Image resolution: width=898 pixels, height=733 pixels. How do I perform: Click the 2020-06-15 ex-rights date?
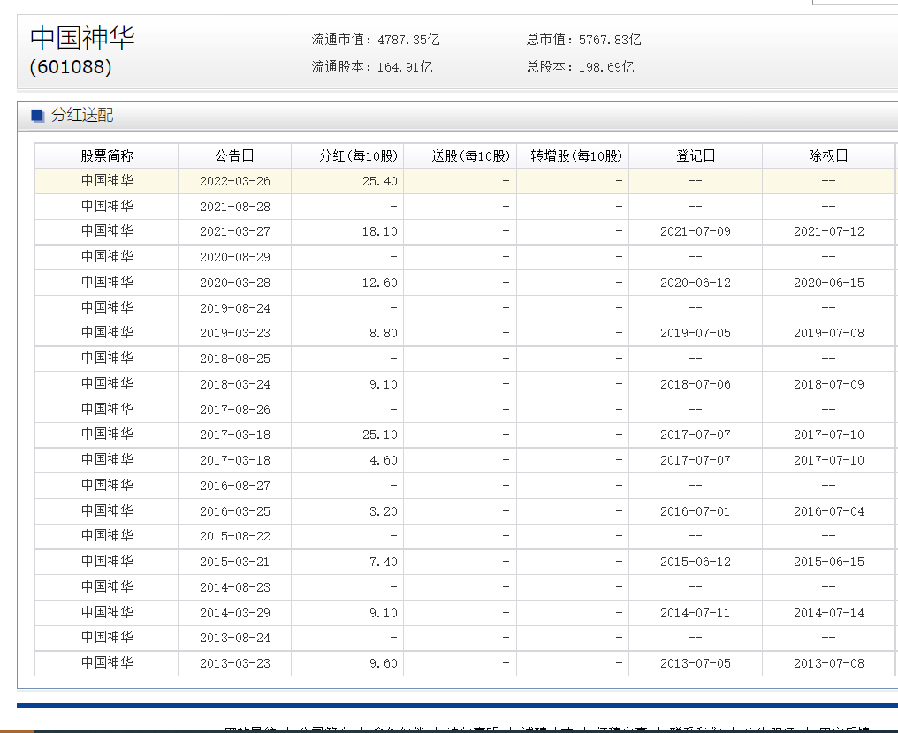(x=829, y=283)
